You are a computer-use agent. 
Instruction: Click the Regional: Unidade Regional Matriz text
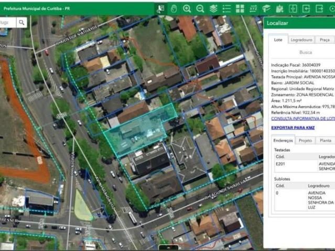(302, 89)
